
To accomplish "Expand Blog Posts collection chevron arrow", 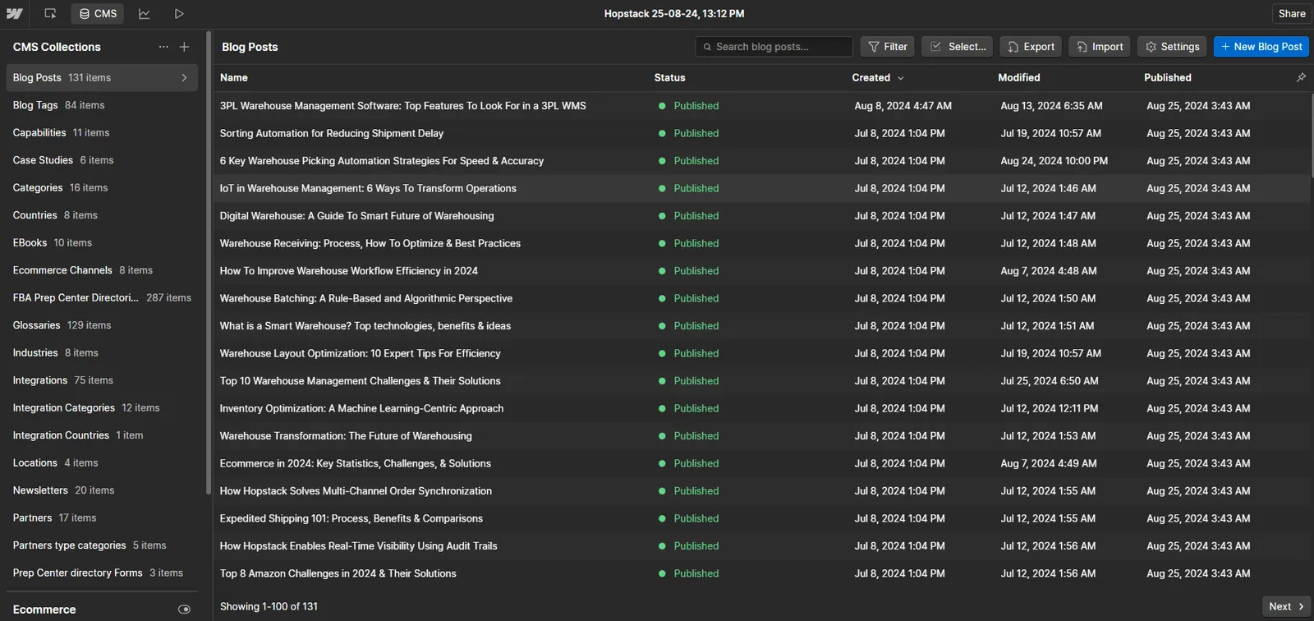I will 184,78.
